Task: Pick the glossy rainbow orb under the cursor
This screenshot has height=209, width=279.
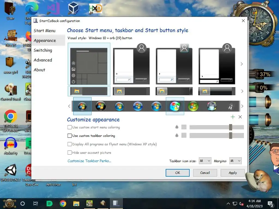Action: tap(175, 106)
